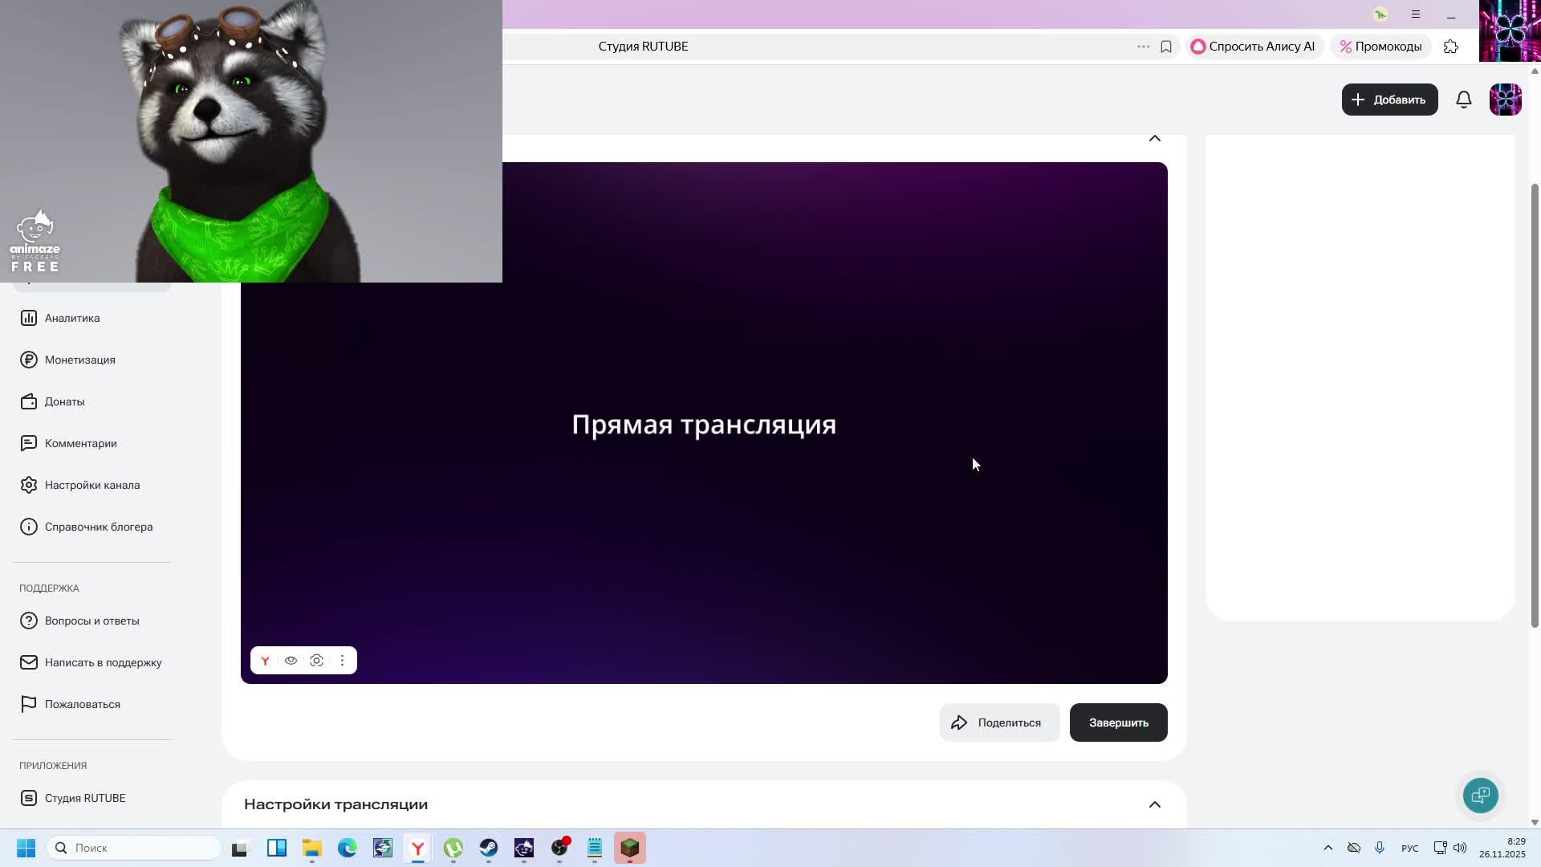Open Настройки канала in the sidebar

pos(91,485)
